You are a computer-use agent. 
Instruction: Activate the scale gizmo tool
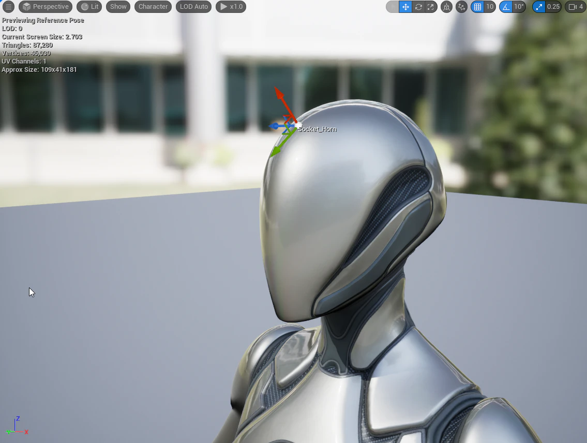tap(431, 7)
